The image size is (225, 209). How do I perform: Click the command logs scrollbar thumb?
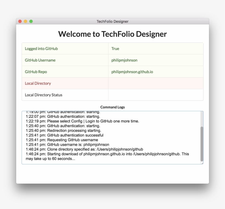pyautogui.click(x=202, y=144)
